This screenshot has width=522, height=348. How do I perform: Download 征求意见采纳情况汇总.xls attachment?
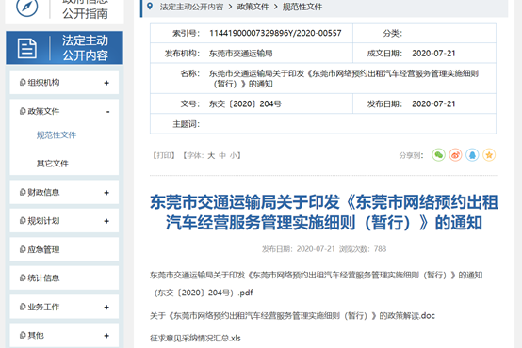tap(195, 338)
